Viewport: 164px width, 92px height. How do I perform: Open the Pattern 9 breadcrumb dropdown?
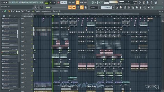click(x=56, y=11)
